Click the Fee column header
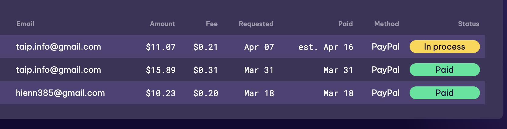Viewport: 507px width, 129px height. point(212,24)
